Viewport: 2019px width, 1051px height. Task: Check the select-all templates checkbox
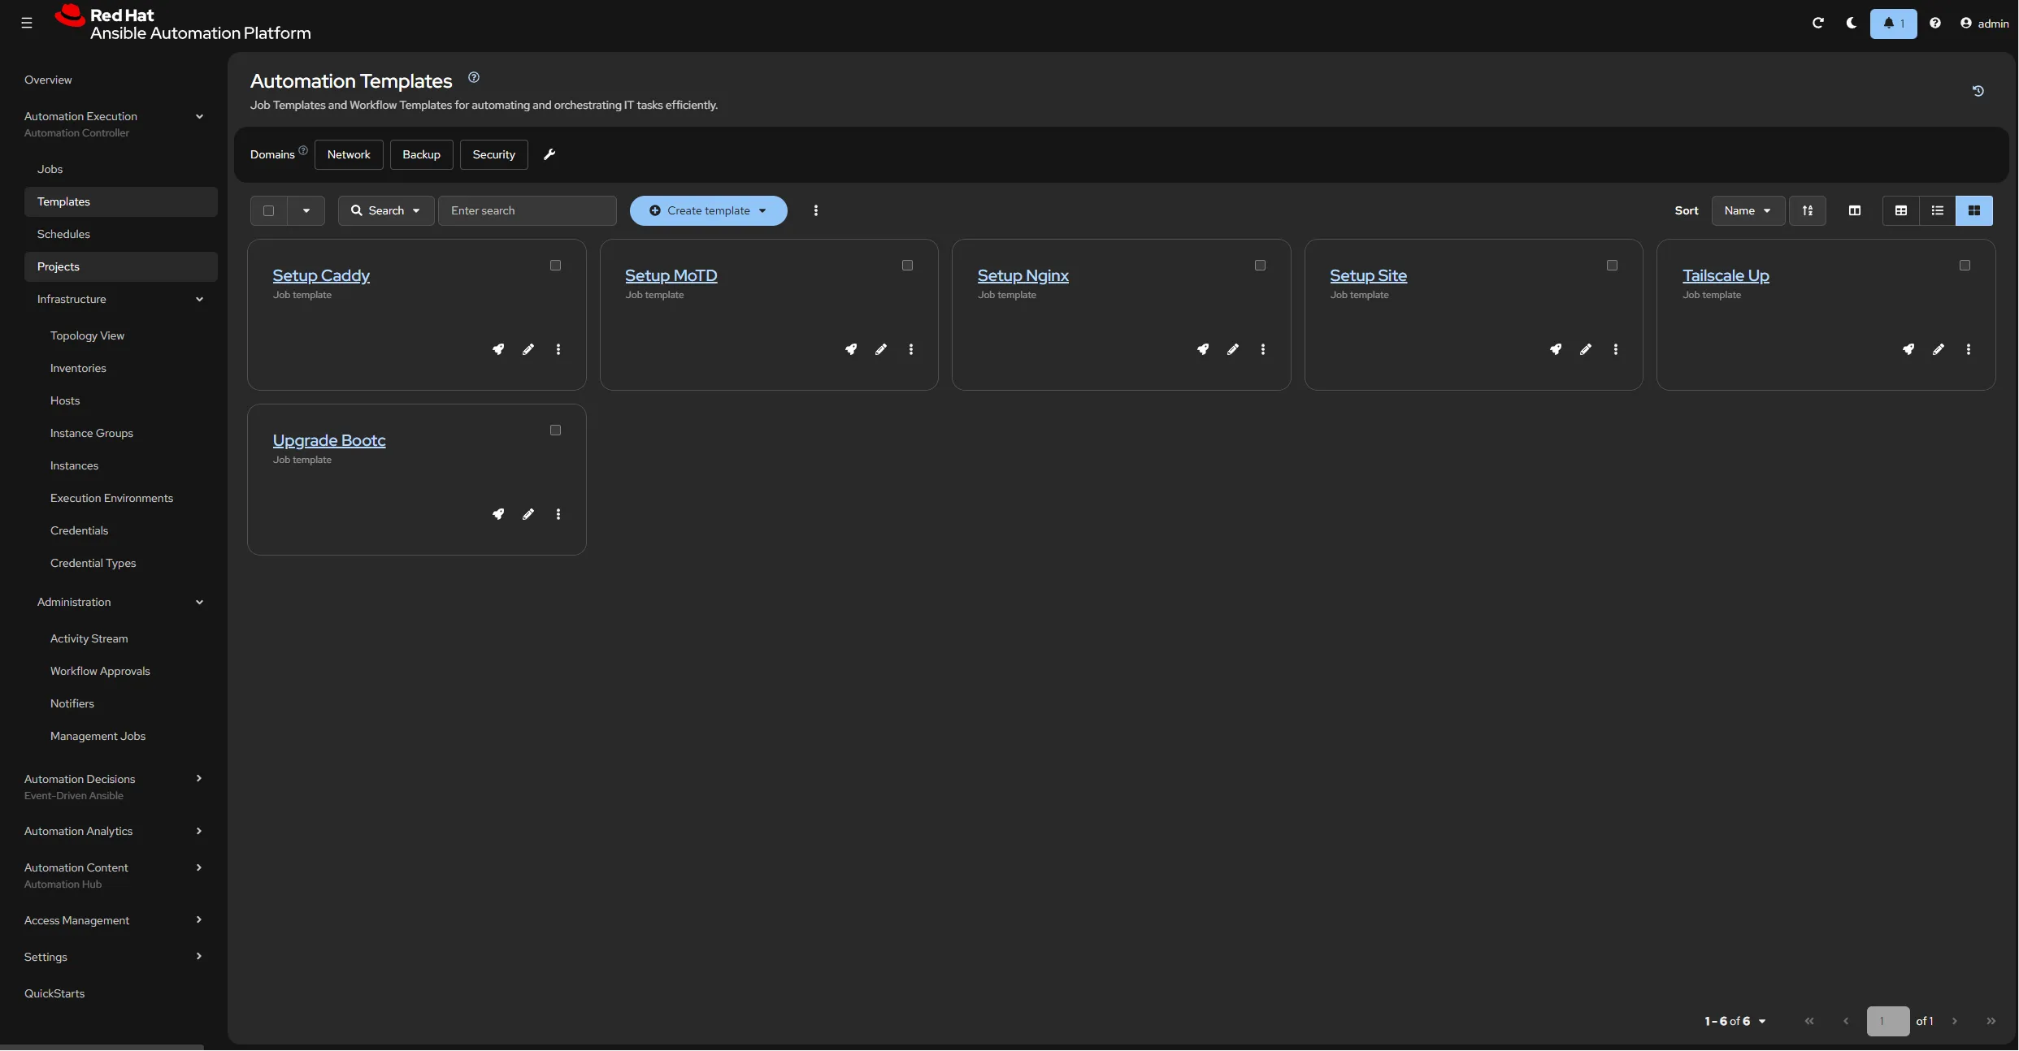pyautogui.click(x=268, y=210)
